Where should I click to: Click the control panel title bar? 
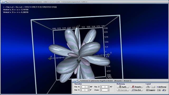click(120, 81)
